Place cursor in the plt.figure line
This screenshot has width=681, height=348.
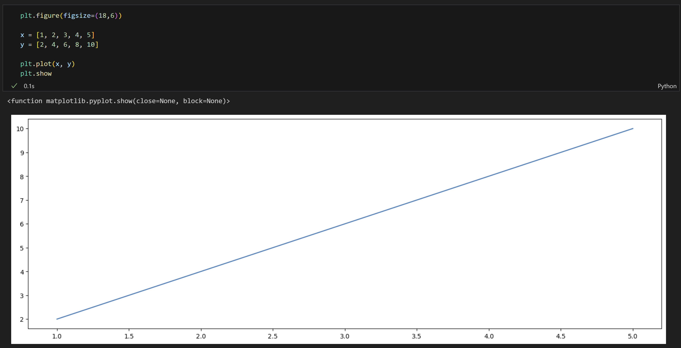point(71,15)
